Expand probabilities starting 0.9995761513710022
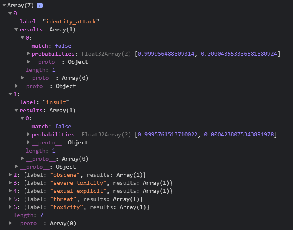293x230 pixels. (29, 134)
